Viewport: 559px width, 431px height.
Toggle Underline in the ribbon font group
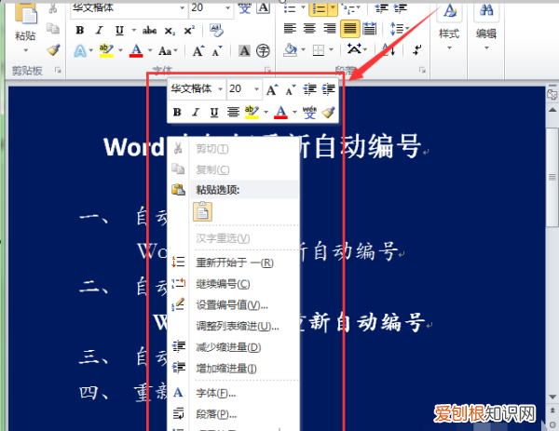click(x=119, y=31)
